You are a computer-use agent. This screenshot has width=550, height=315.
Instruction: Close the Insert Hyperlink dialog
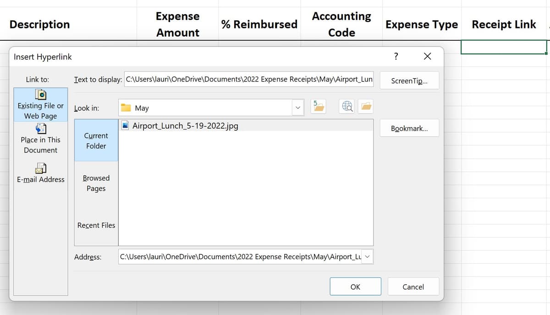pyautogui.click(x=427, y=56)
